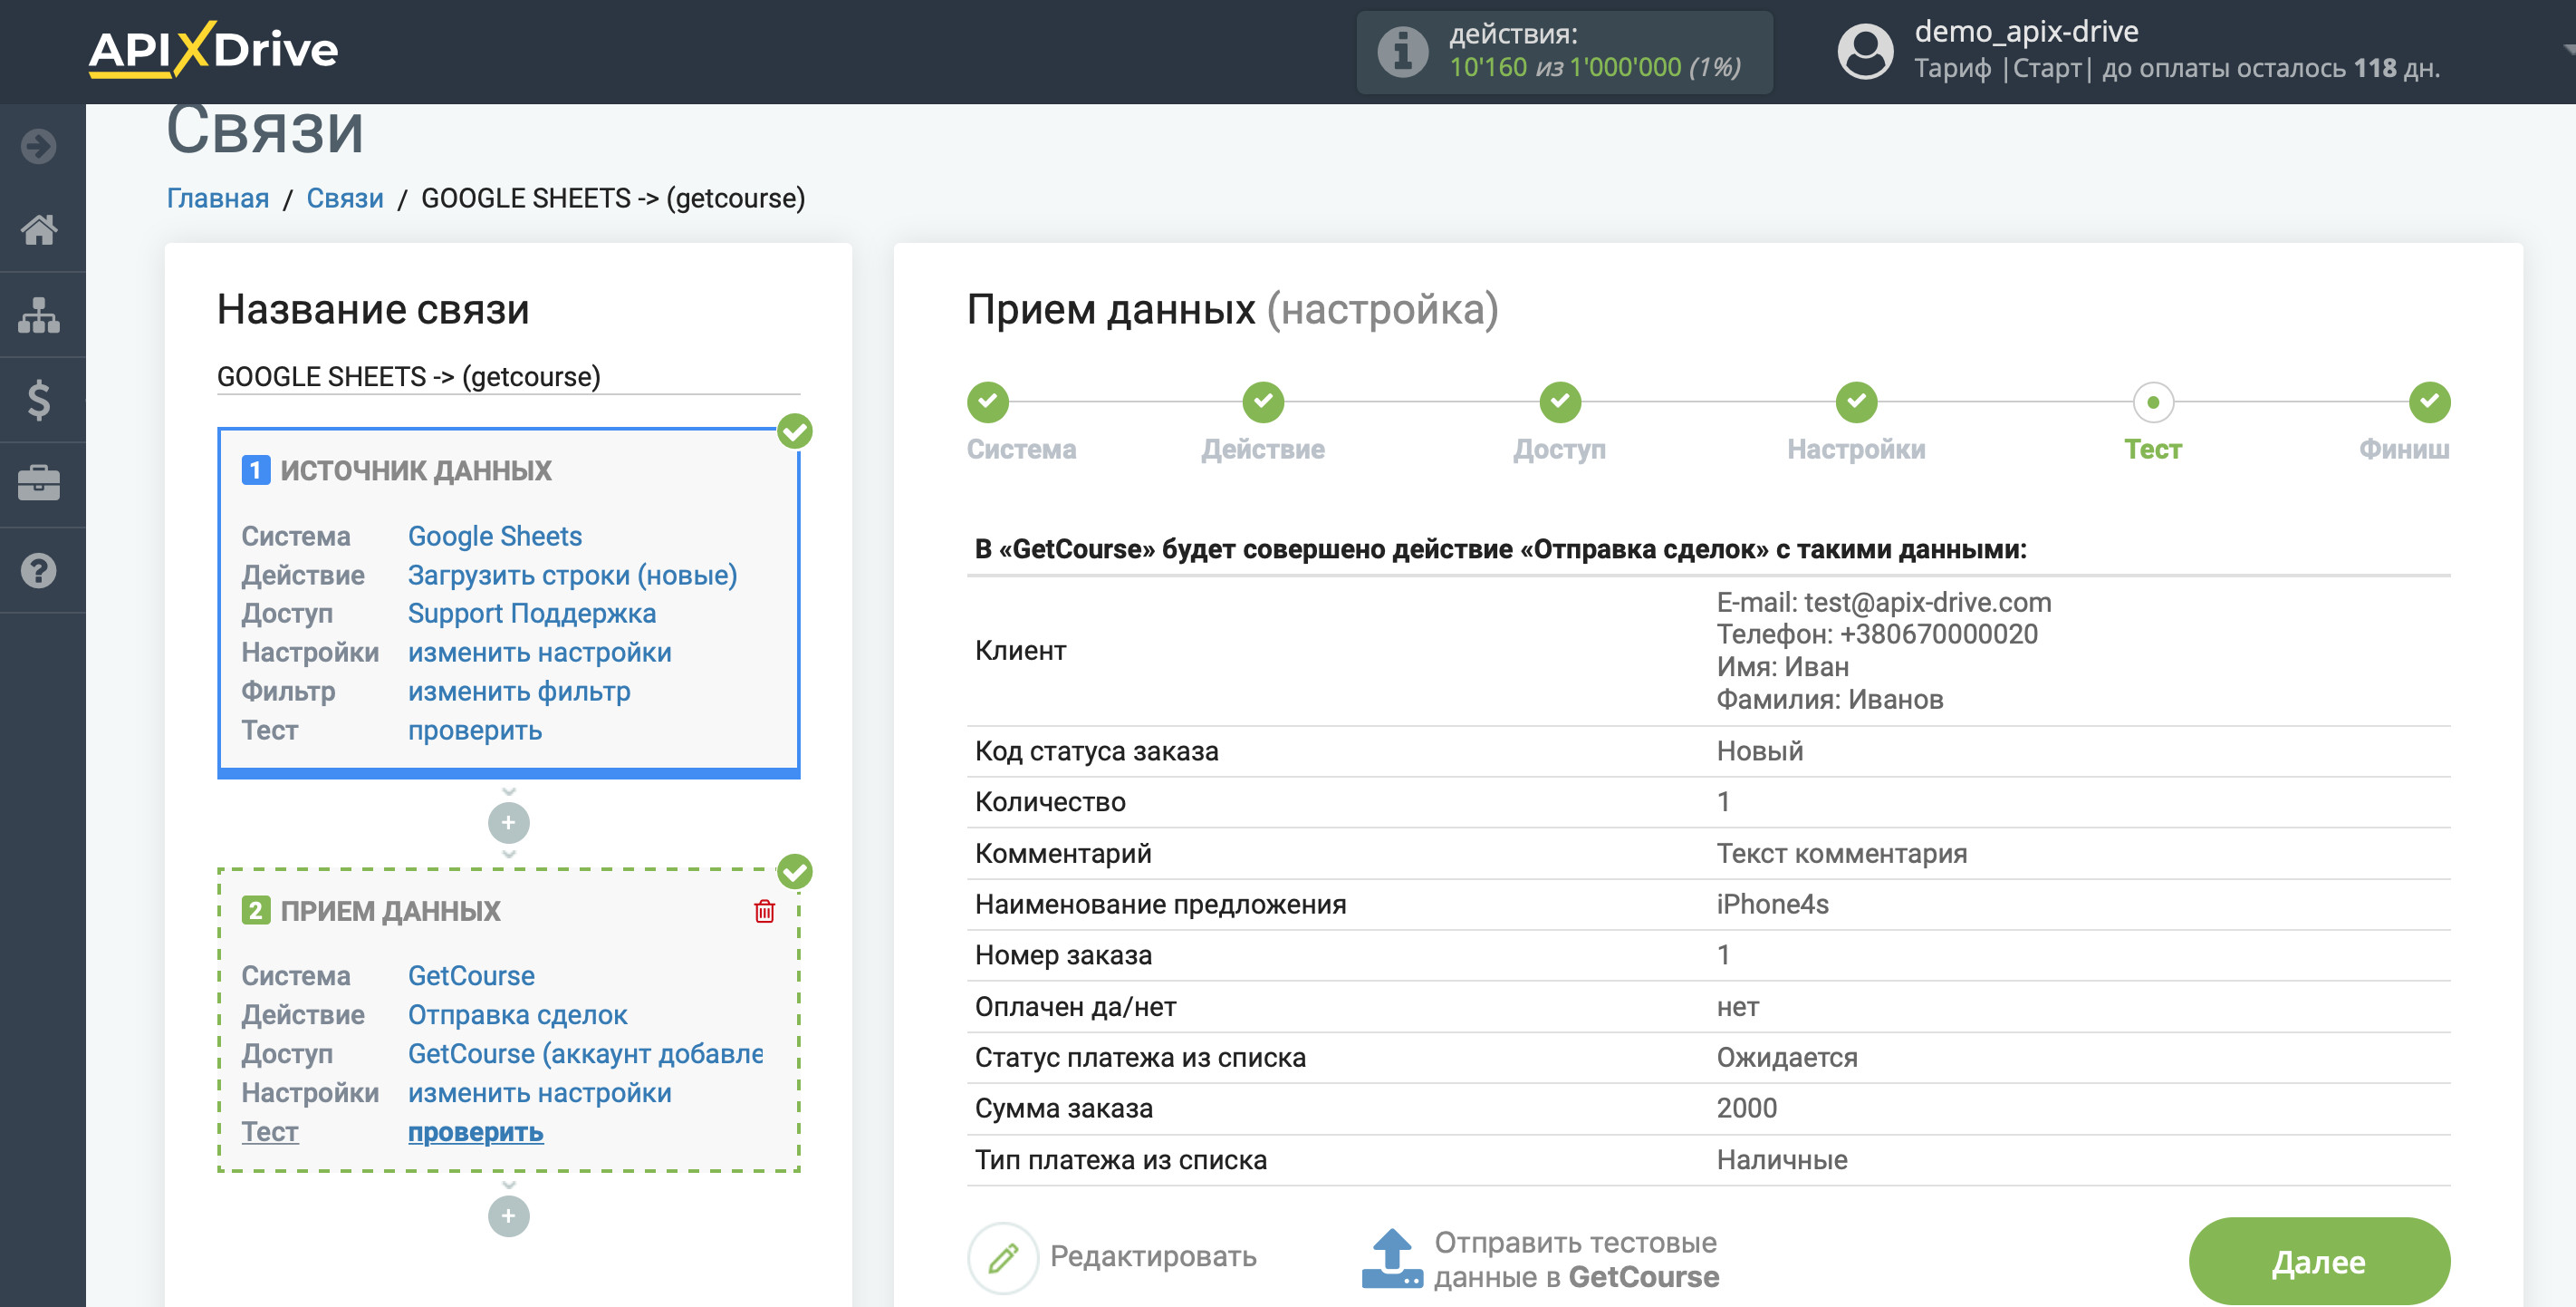Select the pencil icon next to Редактировать
The width and height of the screenshot is (2576, 1307).
point(1004,1258)
